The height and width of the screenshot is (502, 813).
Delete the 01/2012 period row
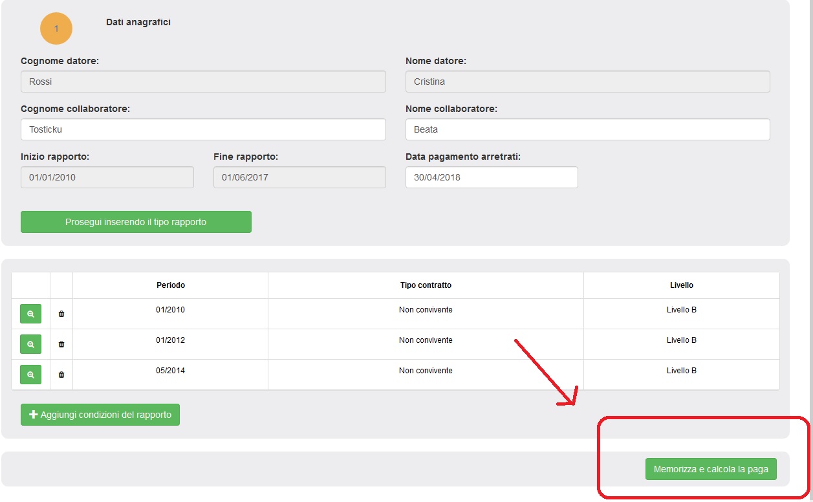(61, 344)
